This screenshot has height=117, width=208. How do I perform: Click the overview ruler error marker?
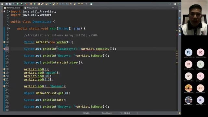point(177,35)
